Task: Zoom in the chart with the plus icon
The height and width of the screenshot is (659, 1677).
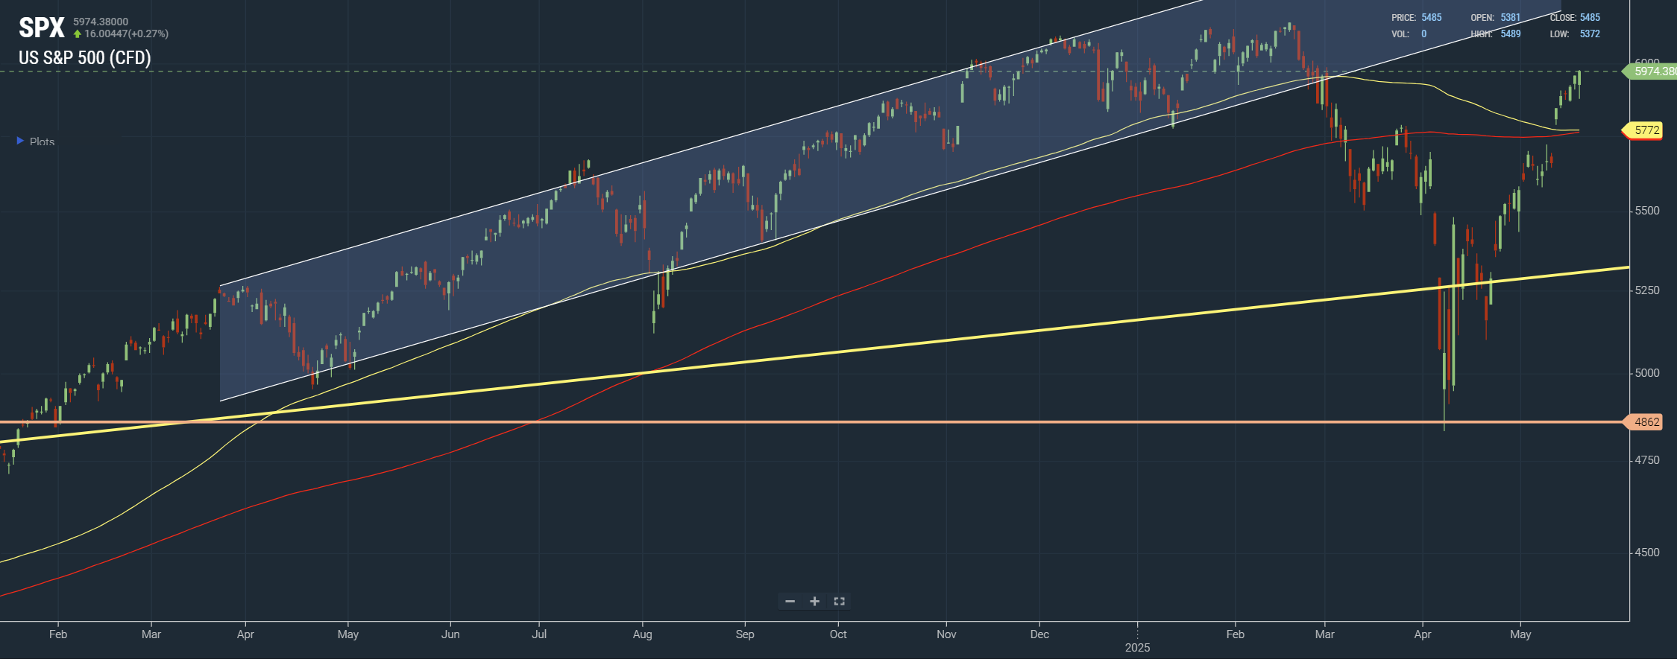Action: [x=815, y=602]
